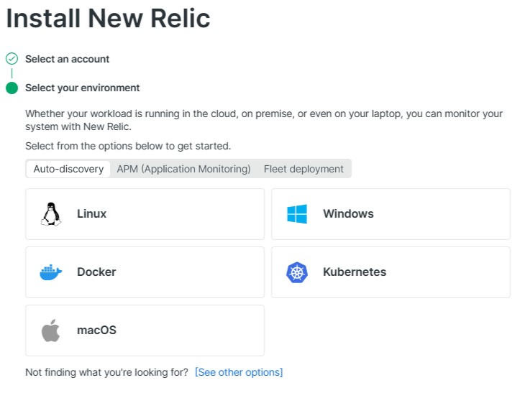Viewport: 520px width, 393px height.
Task: Click the green current-step circle indicator
Action: (x=12, y=88)
